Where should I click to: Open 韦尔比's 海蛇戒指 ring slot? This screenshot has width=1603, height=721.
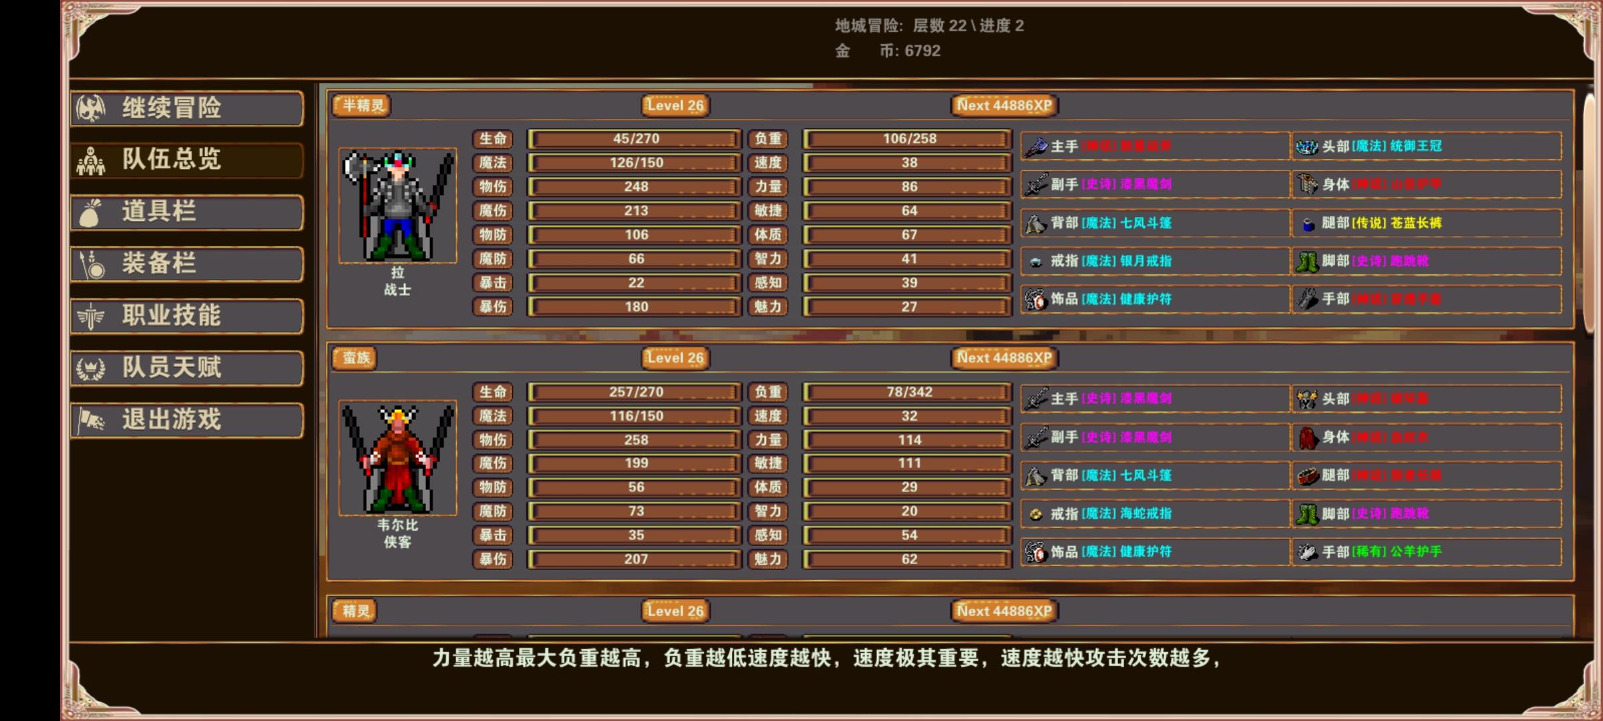point(1155,513)
